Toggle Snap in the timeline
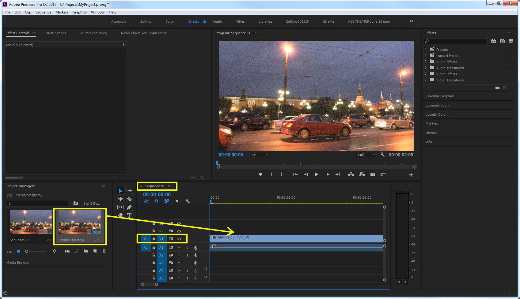Viewport: 520px width, 299px height. point(156,201)
